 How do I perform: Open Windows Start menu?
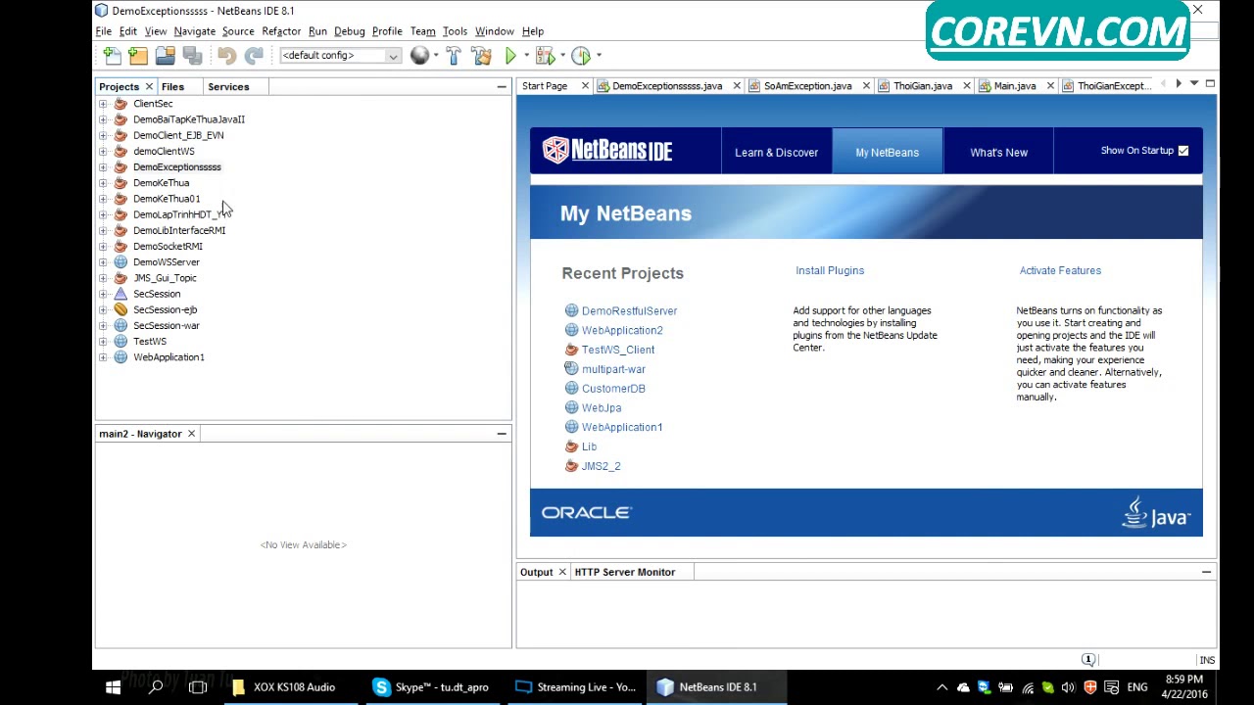[x=113, y=687]
